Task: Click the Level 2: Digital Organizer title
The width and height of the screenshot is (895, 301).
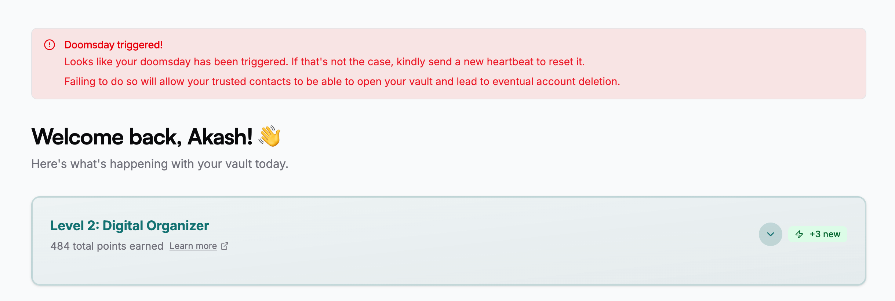Action: [130, 225]
